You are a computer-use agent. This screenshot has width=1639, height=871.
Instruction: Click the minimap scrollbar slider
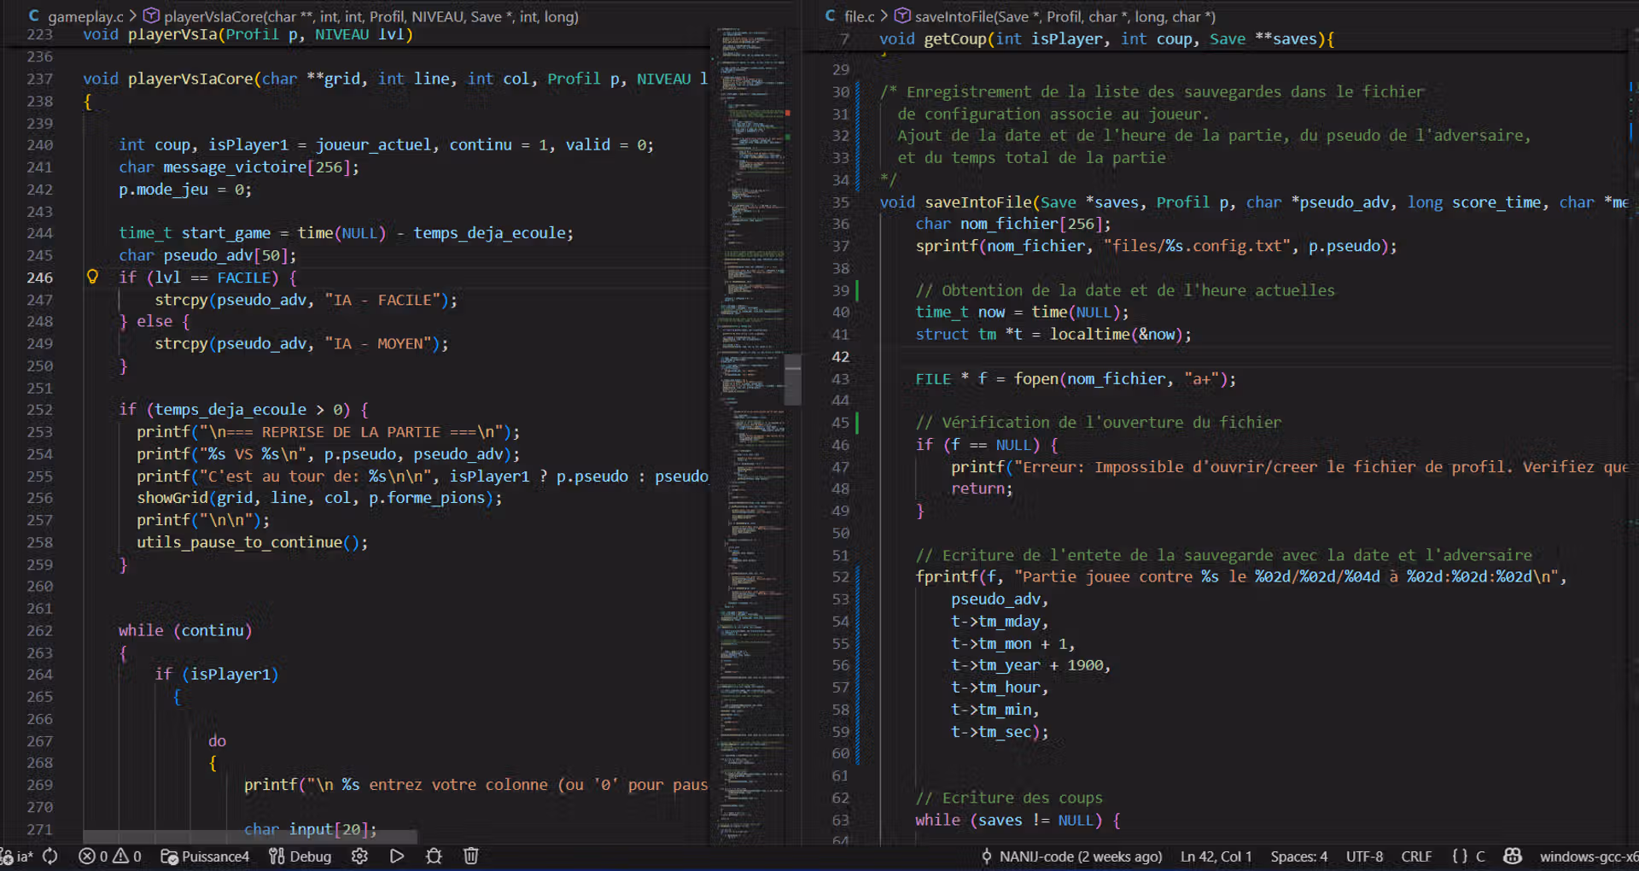tap(792, 380)
